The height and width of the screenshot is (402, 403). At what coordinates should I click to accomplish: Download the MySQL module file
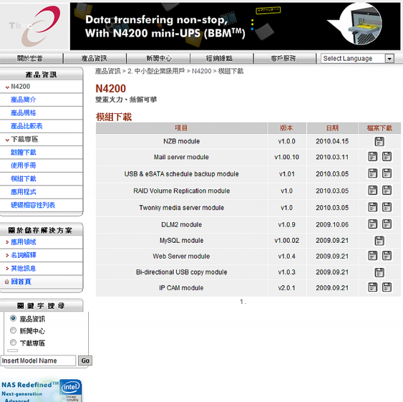379,240
